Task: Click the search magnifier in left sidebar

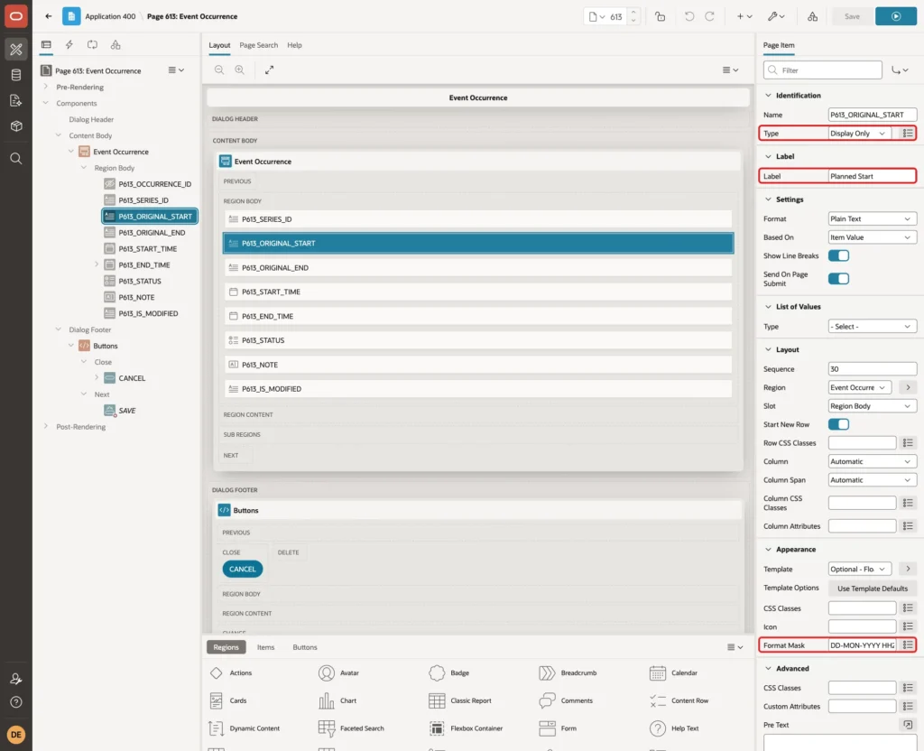Action: 16,159
